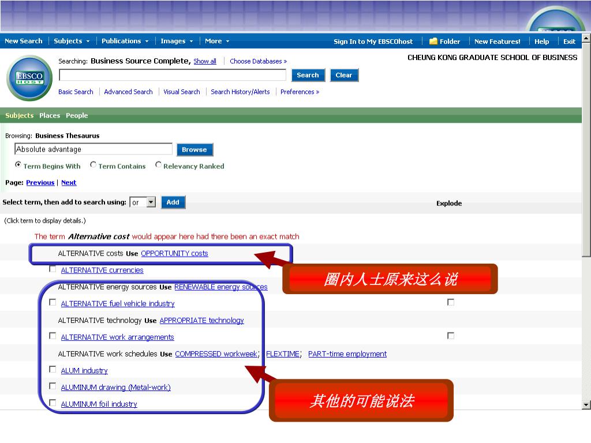Switch to the People tab
The height and width of the screenshot is (443, 591).
tap(77, 115)
